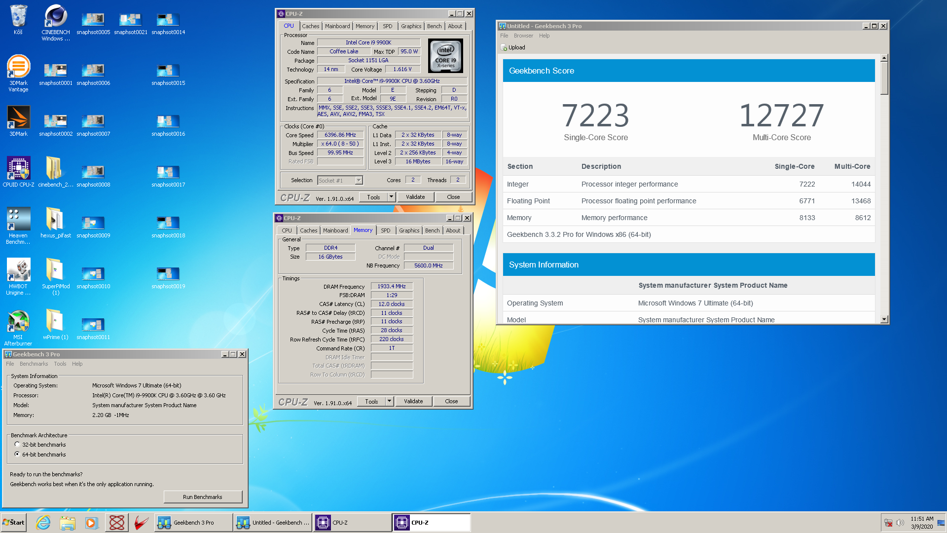Select the Memory row in Geekbench results

point(689,218)
